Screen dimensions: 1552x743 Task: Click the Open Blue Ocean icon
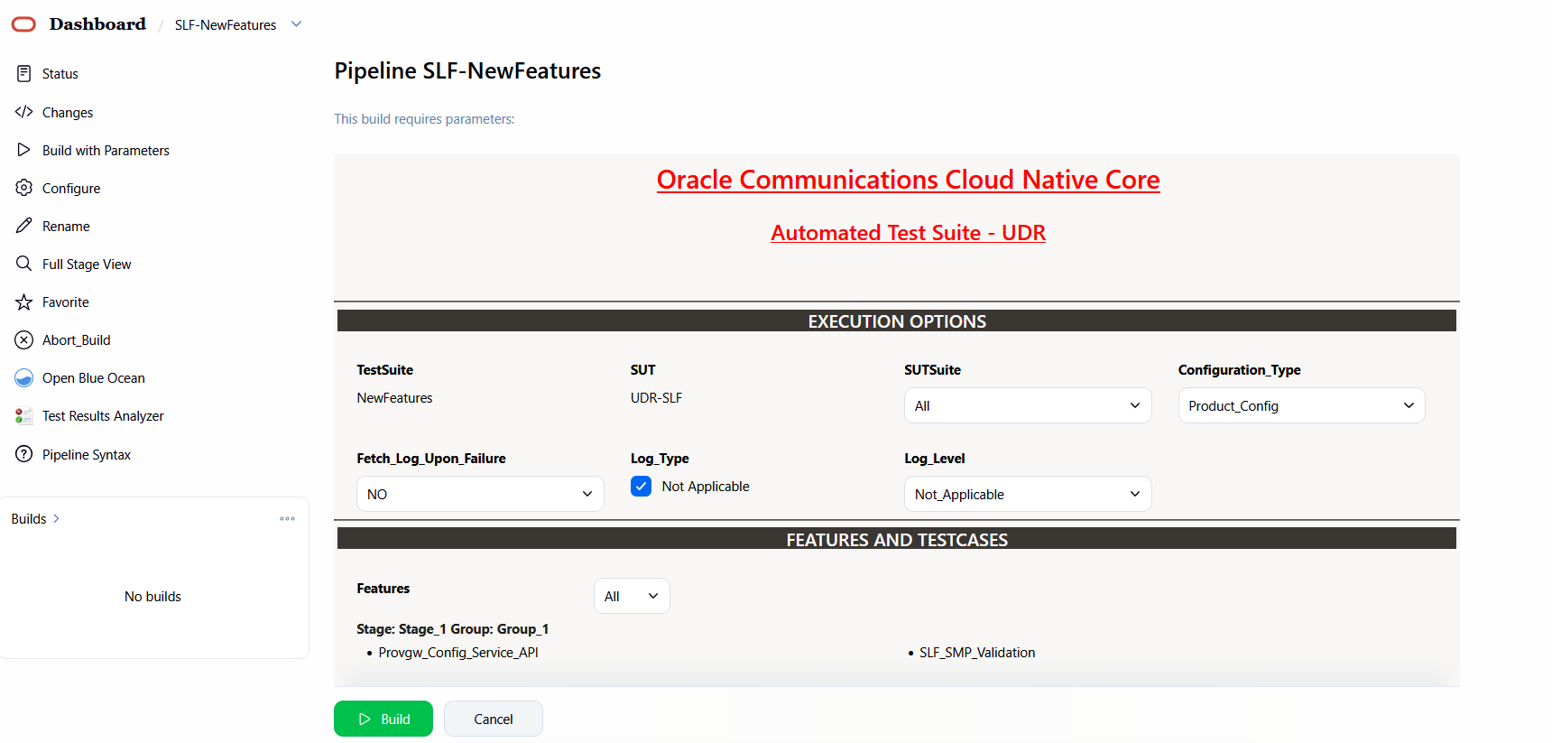(24, 377)
